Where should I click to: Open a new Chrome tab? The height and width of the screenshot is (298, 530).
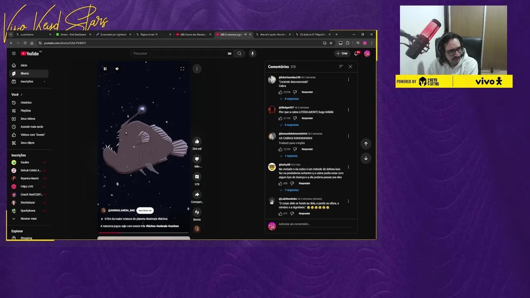point(336,34)
